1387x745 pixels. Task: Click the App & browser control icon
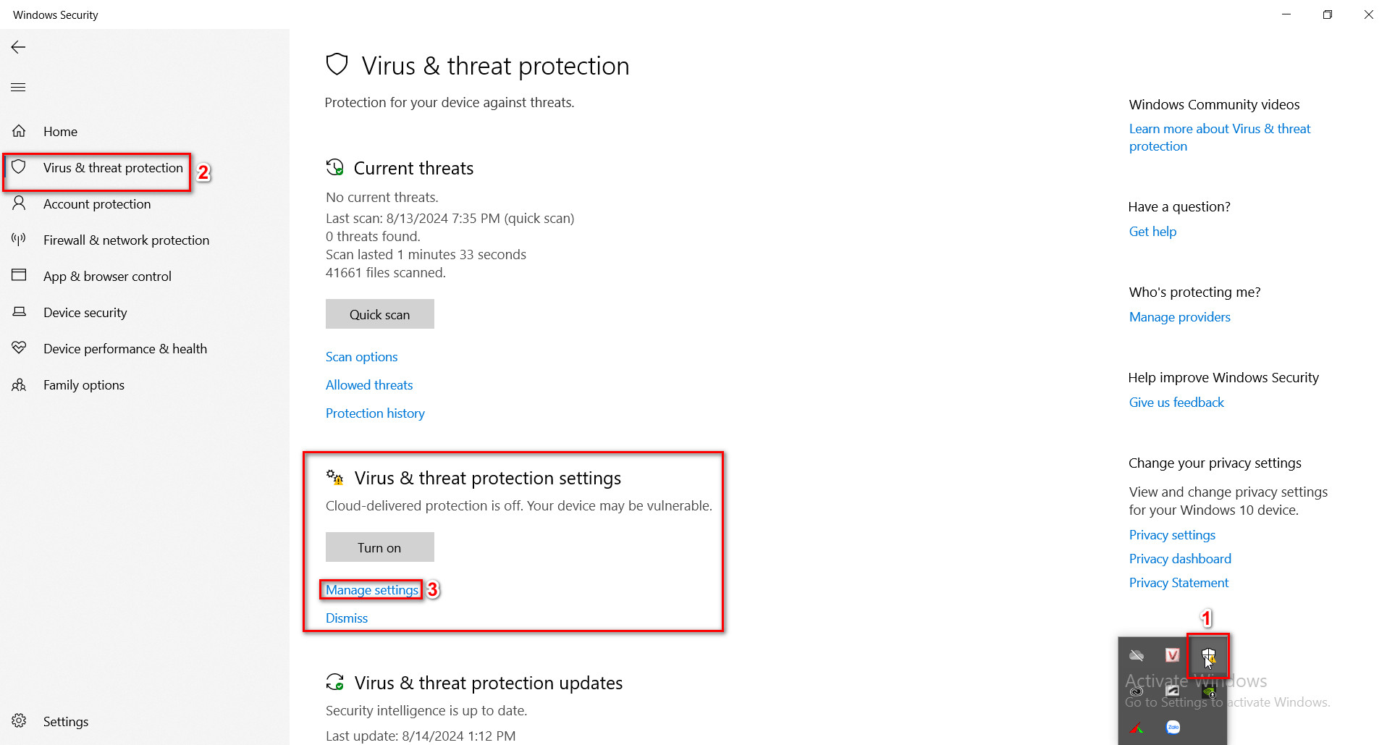(19, 275)
